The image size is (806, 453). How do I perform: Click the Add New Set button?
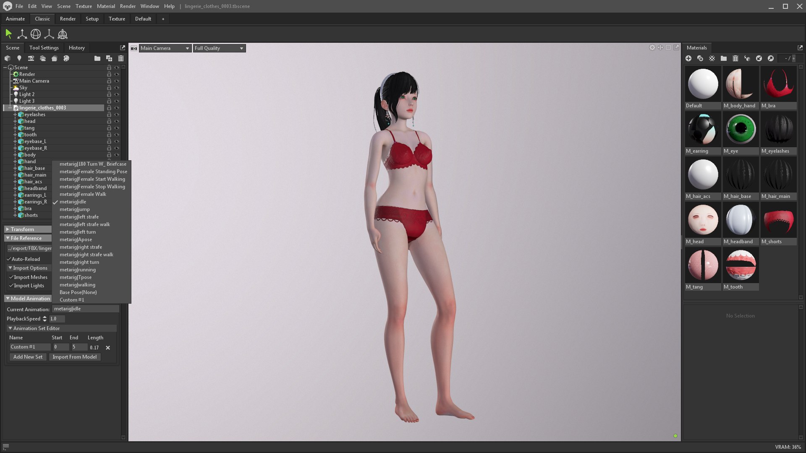tap(28, 357)
